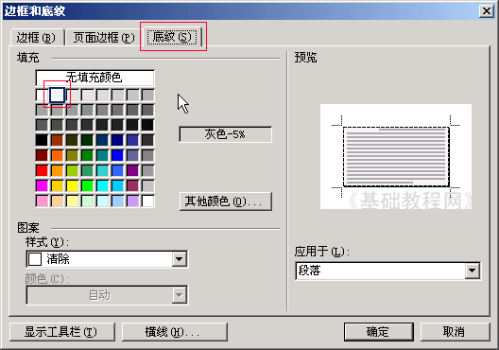Open the 横线(H)... horizontal line dialog
Viewport: 499px width, 350px height.
(175, 332)
